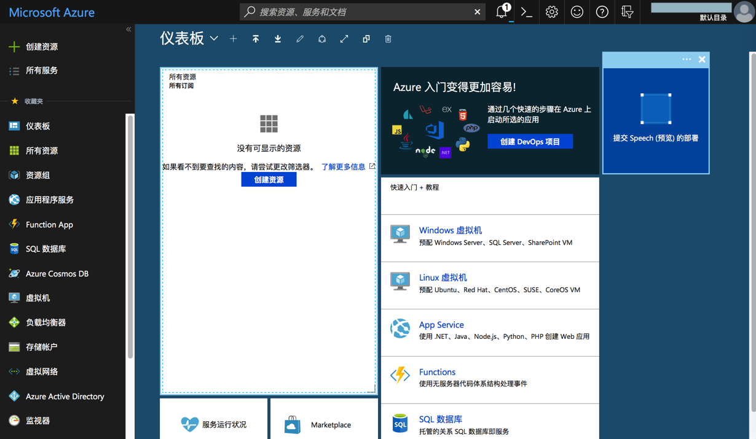This screenshot has height=439, width=756.
Task: Expand the 仪表板 title dropdown
Action: [214, 39]
